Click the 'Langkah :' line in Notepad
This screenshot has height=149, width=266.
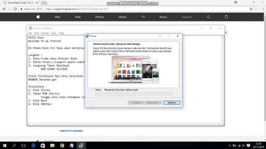[x=35, y=55]
